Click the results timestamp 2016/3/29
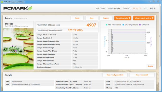The image size is (162, 92). [x=20, y=18]
